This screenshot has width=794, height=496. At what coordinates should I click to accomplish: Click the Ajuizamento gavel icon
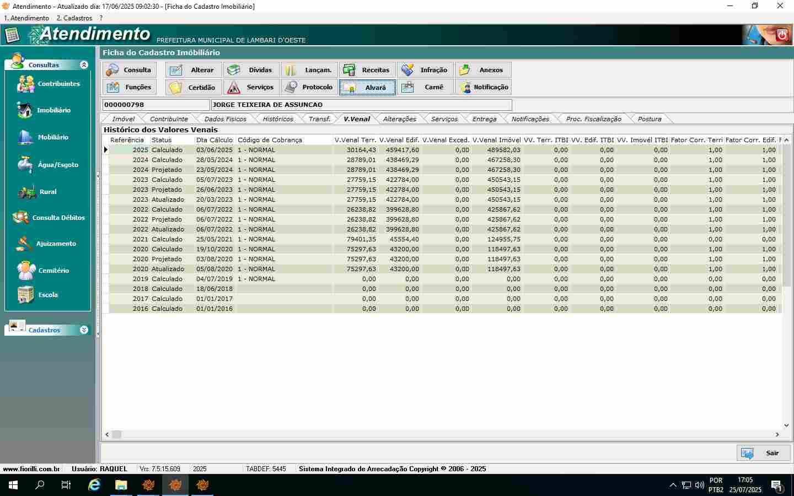(x=24, y=244)
